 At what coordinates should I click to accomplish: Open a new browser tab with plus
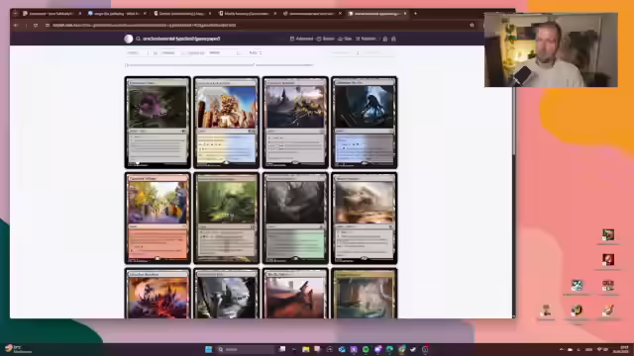tap(415, 13)
